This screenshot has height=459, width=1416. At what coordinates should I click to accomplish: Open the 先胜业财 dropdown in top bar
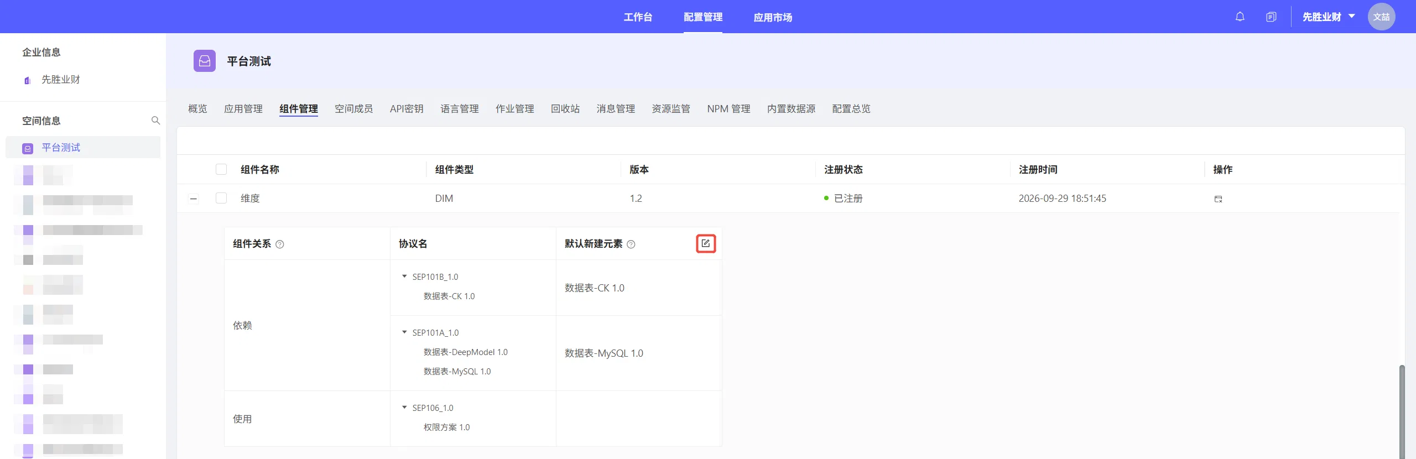pos(1329,17)
